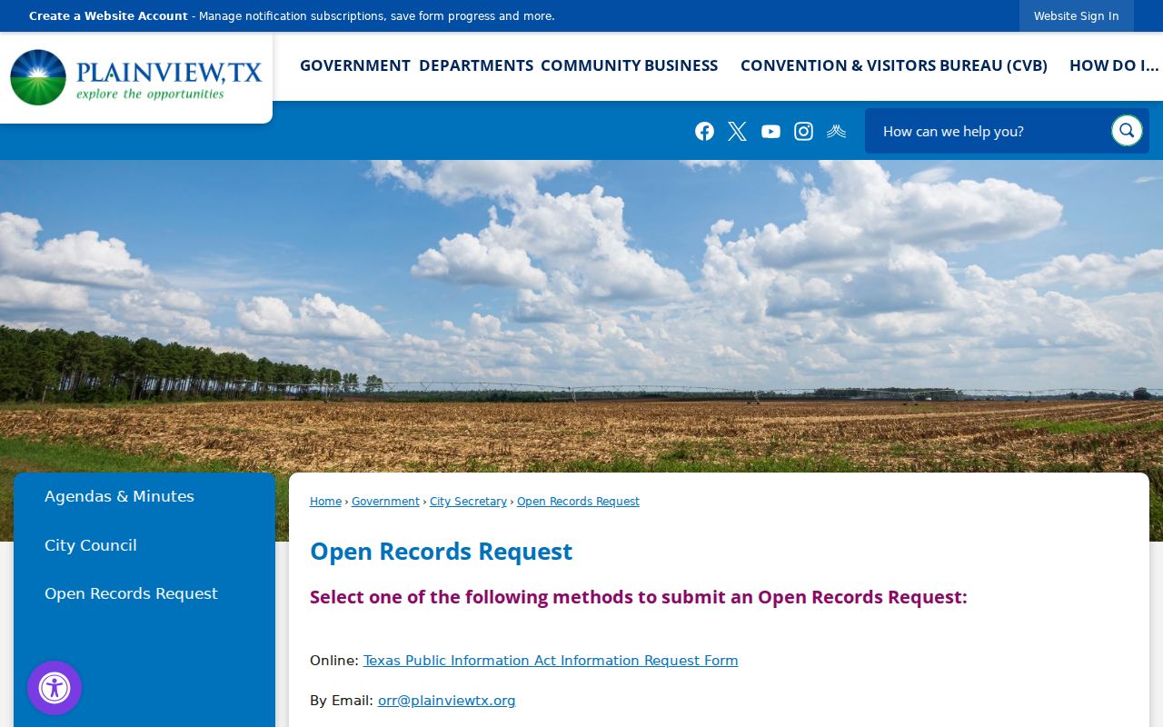Open the Government menu

point(355,65)
